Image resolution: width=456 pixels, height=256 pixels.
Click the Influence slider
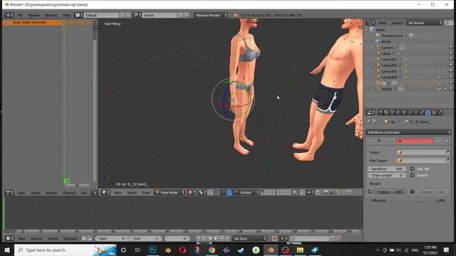[x=408, y=201]
